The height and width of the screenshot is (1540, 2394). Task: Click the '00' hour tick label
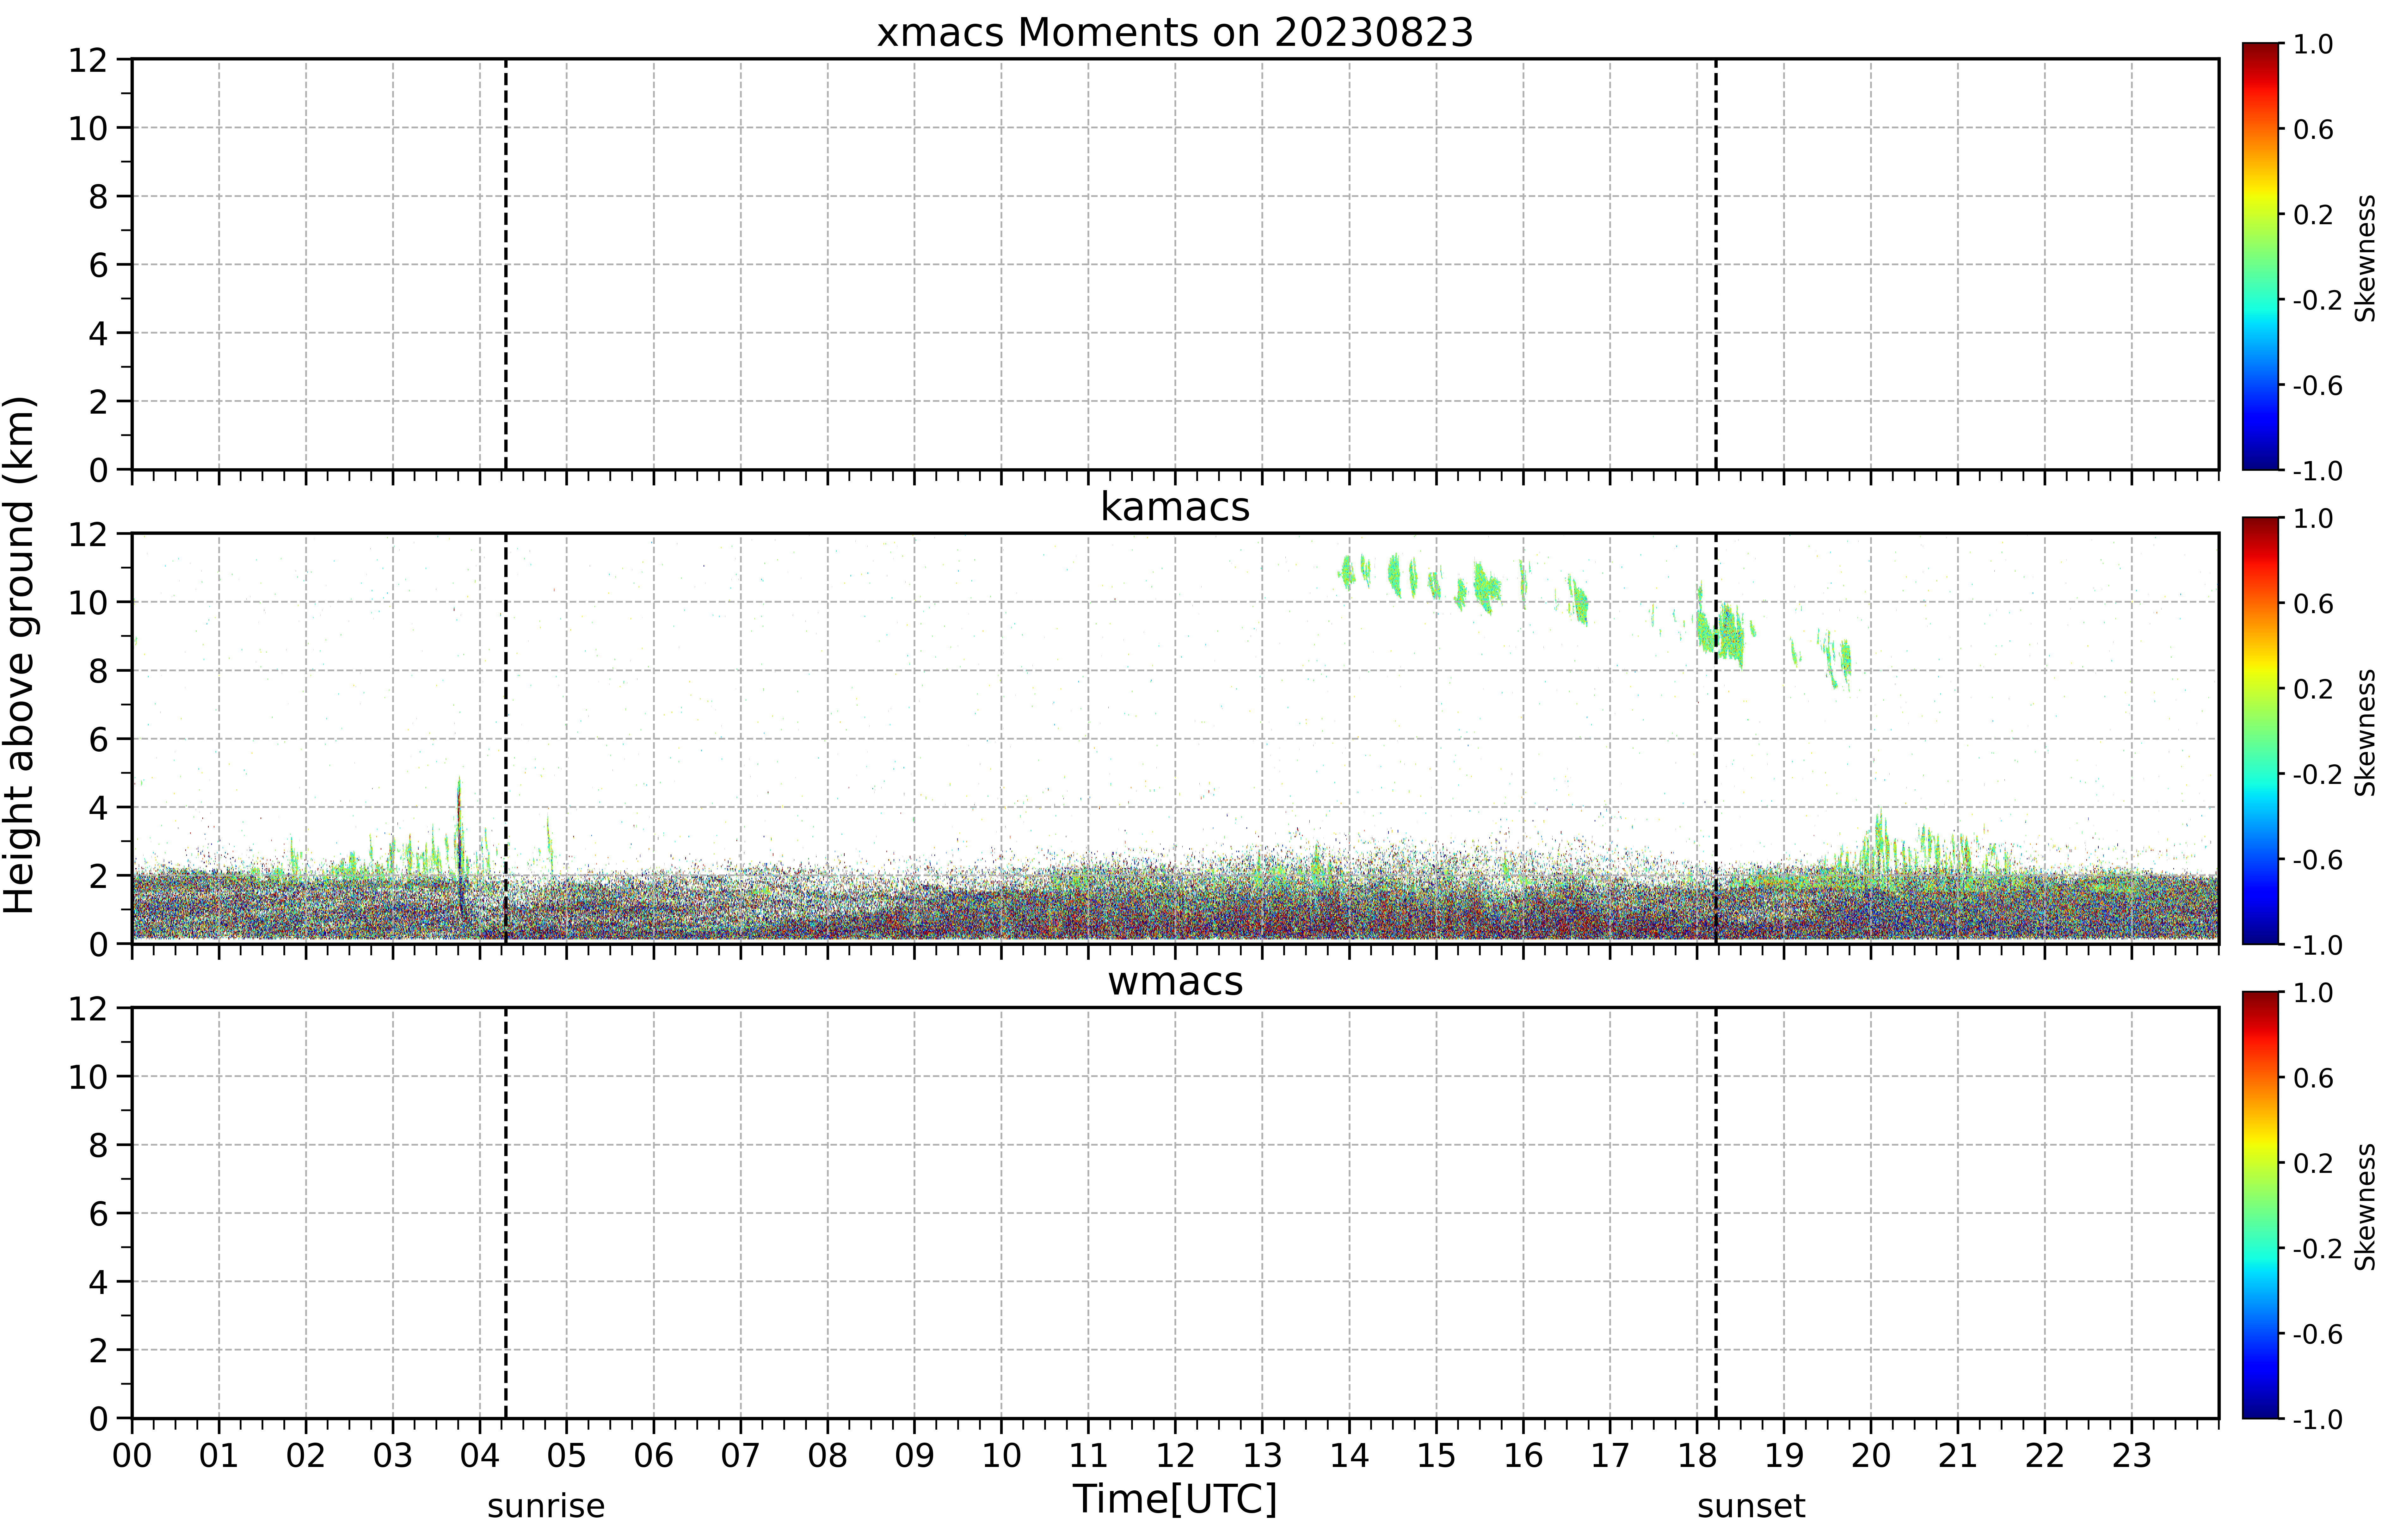(x=132, y=1456)
